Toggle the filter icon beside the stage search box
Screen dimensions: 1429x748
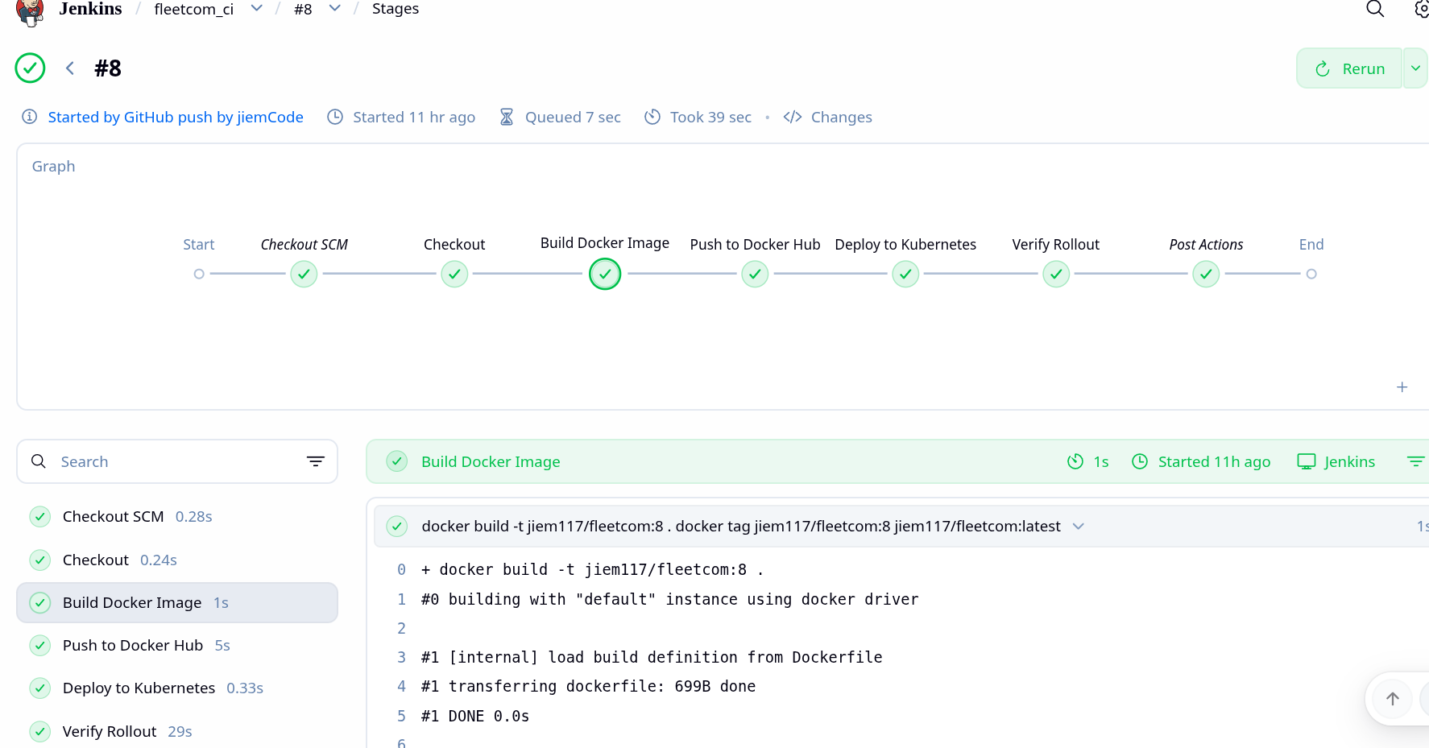[x=315, y=461]
